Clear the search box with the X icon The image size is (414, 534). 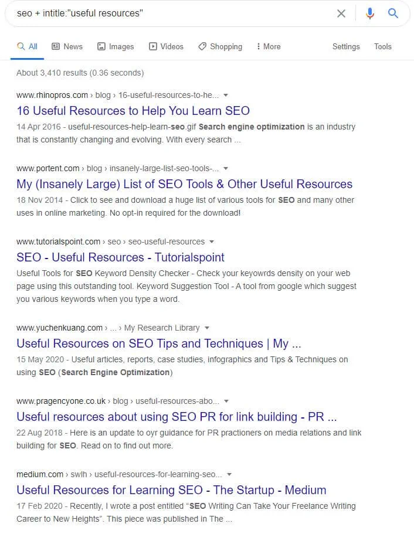(x=341, y=13)
